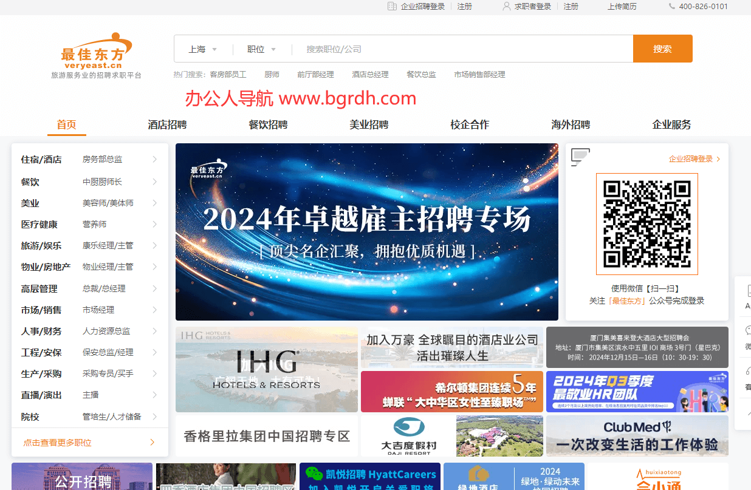The height and width of the screenshot is (490, 751).
Task: Open the 海外招聘 navigation tab
Action: click(571, 125)
